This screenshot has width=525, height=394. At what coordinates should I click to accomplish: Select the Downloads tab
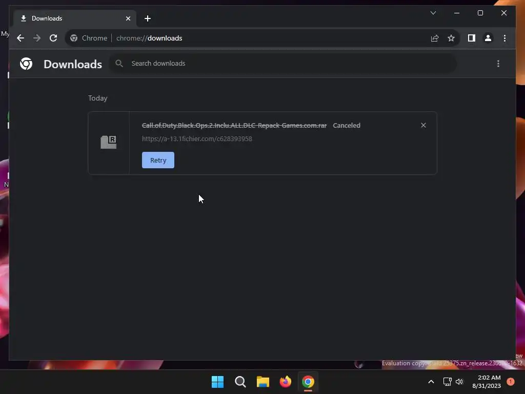point(75,18)
